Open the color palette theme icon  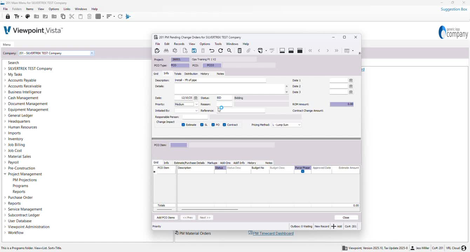(x=28, y=16)
